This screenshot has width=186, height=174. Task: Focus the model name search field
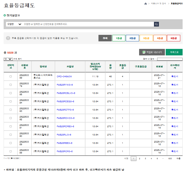(88, 24)
